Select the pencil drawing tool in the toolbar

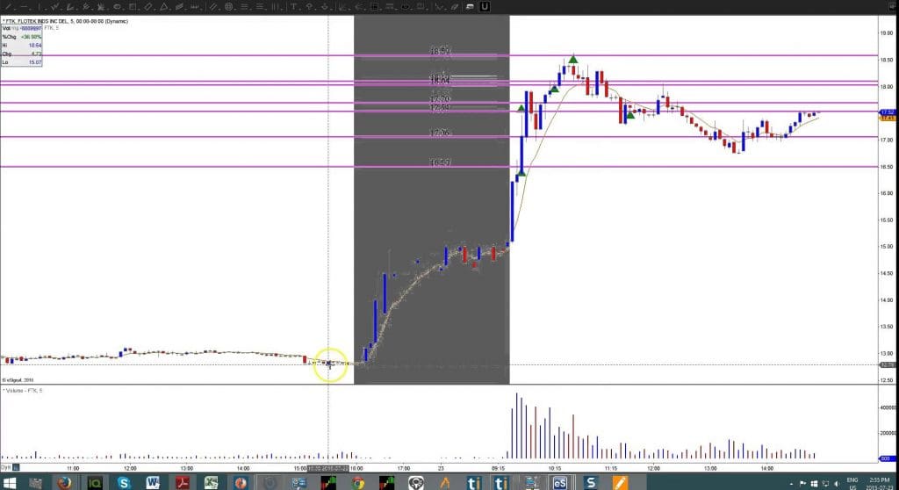(7, 7)
